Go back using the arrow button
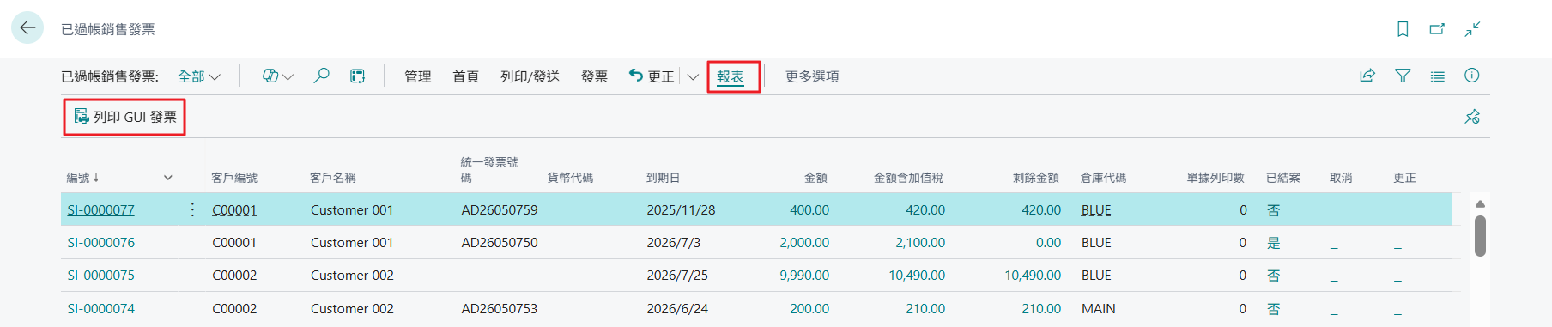Screen dimensions: 1552x327 click(x=27, y=27)
